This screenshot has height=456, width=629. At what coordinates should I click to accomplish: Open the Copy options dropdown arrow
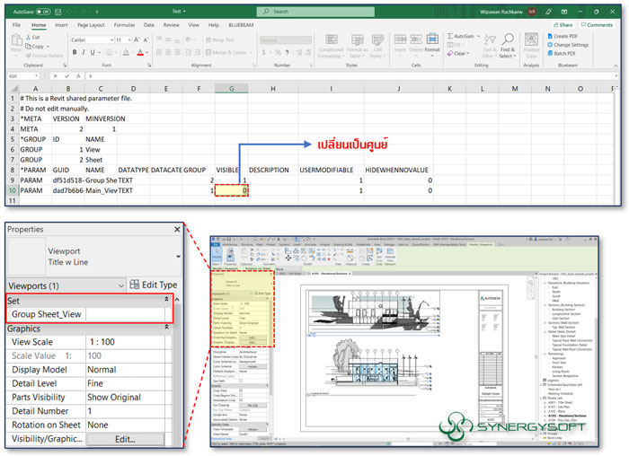coord(48,47)
